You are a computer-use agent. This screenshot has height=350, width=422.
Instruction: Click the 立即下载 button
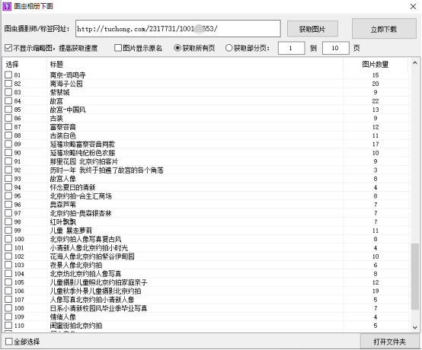click(x=384, y=29)
